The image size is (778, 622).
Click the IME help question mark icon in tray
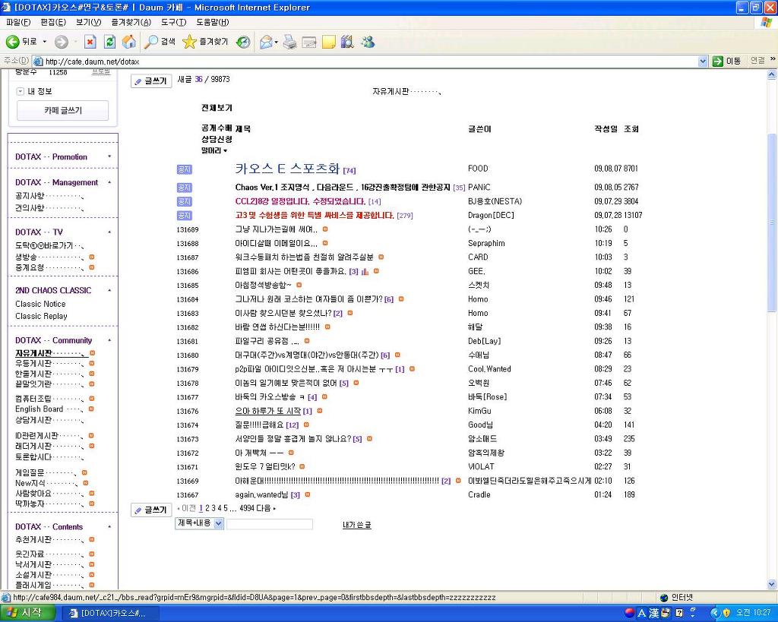(x=680, y=613)
